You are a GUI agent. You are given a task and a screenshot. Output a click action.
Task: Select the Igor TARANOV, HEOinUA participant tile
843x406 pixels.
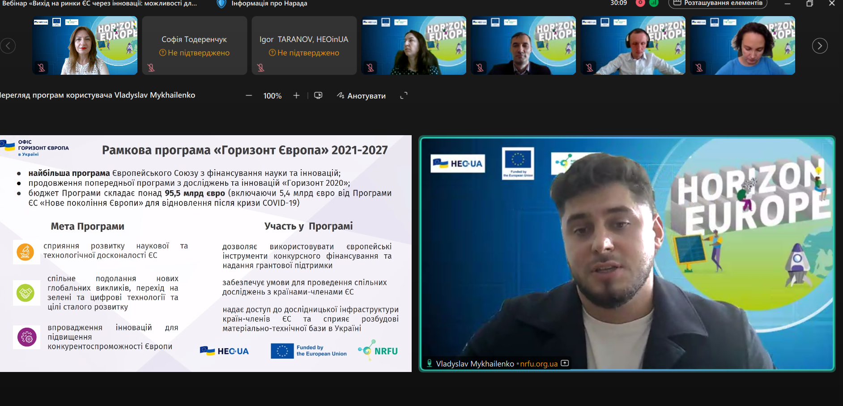click(304, 46)
